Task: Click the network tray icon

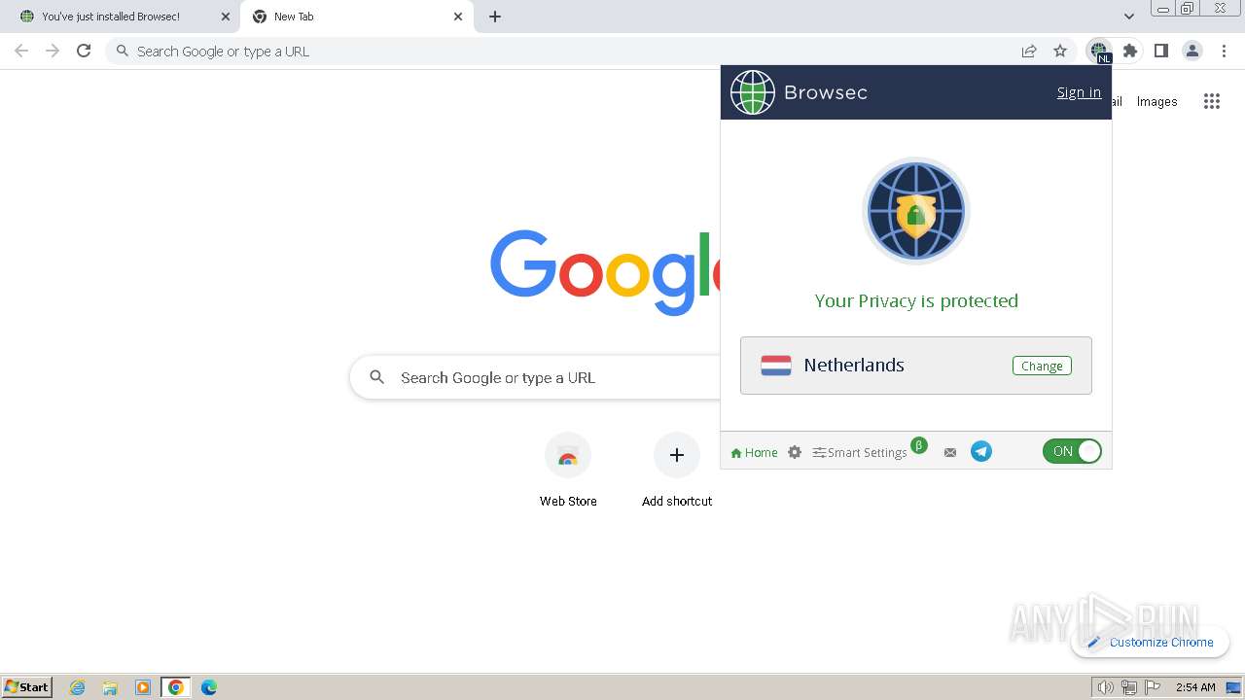Action: (x=1129, y=687)
